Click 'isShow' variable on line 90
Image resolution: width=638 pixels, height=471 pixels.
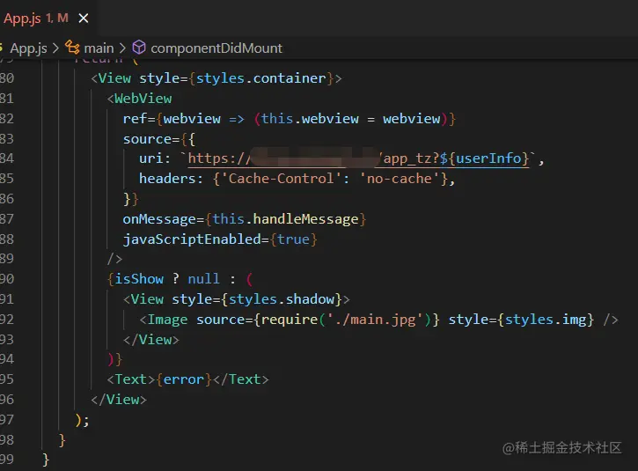coord(139,279)
